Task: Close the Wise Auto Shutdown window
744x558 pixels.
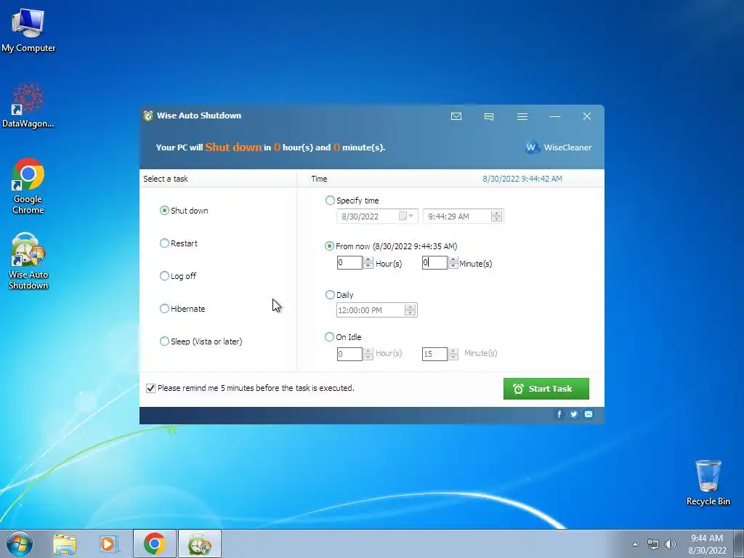Action: pos(587,116)
